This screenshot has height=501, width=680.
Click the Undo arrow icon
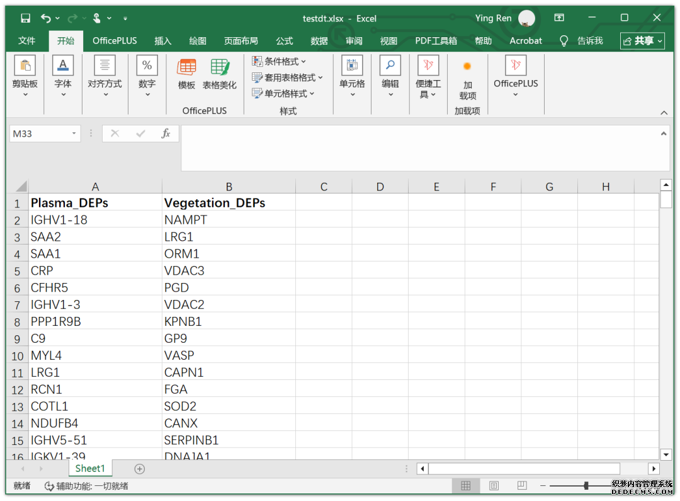pos(46,18)
